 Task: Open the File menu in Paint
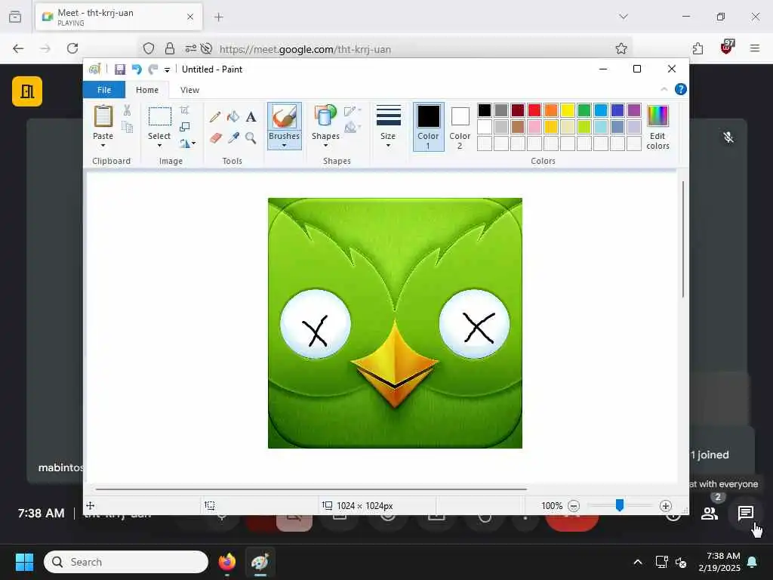(104, 90)
